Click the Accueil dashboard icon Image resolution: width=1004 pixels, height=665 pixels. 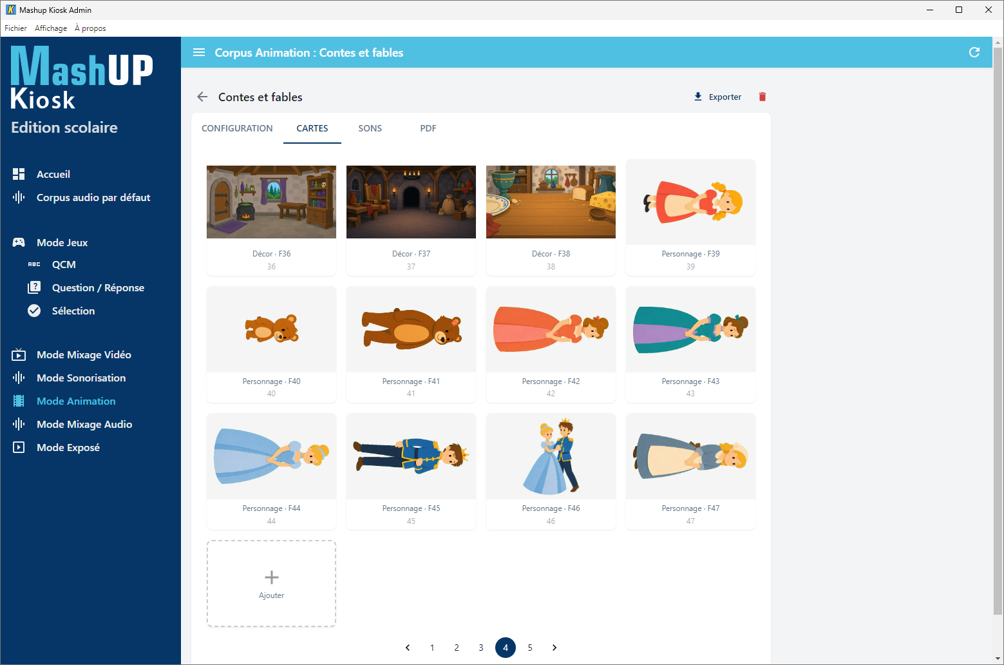tap(19, 174)
